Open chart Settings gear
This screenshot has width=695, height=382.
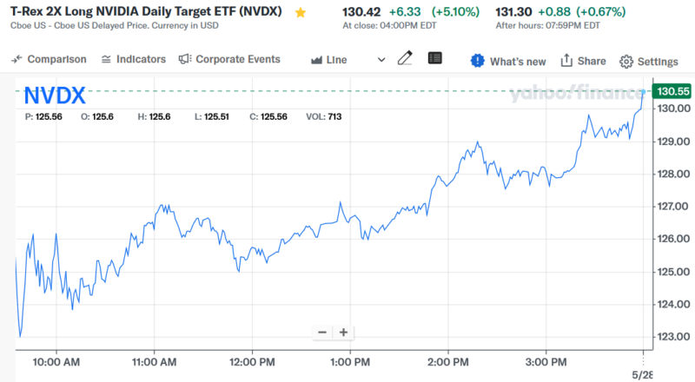point(648,62)
